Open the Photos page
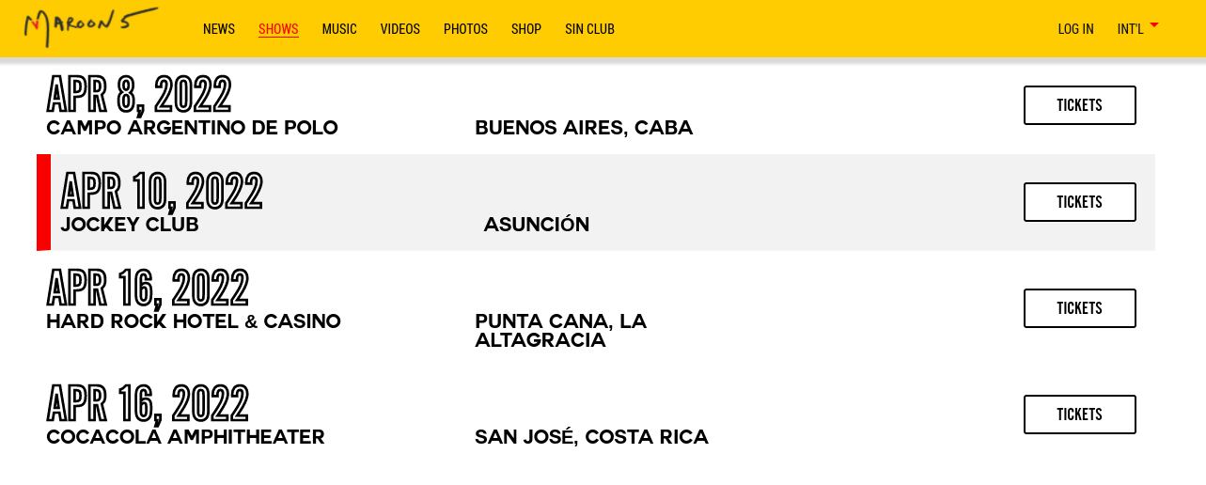The image size is (1206, 485). tap(465, 29)
